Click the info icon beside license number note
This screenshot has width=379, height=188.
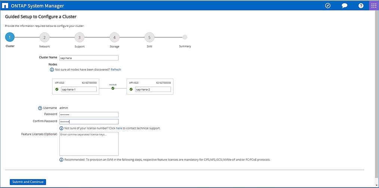pos(61,128)
